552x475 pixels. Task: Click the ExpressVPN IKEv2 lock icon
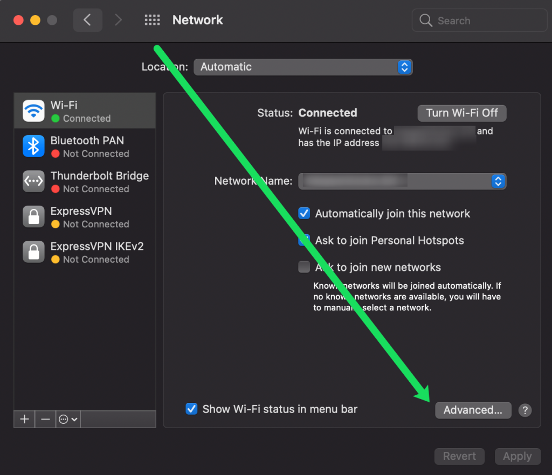pos(33,252)
